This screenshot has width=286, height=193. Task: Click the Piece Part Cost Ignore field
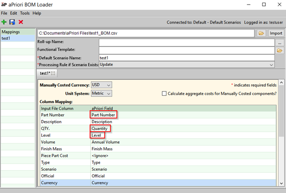tap(100, 156)
